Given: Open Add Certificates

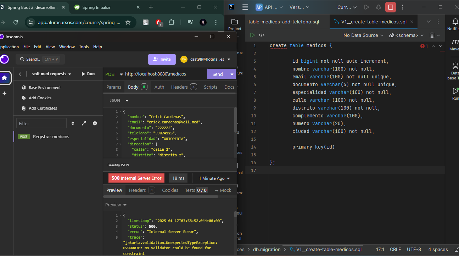Looking at the screenshot, I should 39,108.
